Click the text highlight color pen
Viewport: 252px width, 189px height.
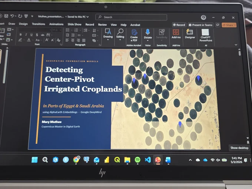click(20, 40)
